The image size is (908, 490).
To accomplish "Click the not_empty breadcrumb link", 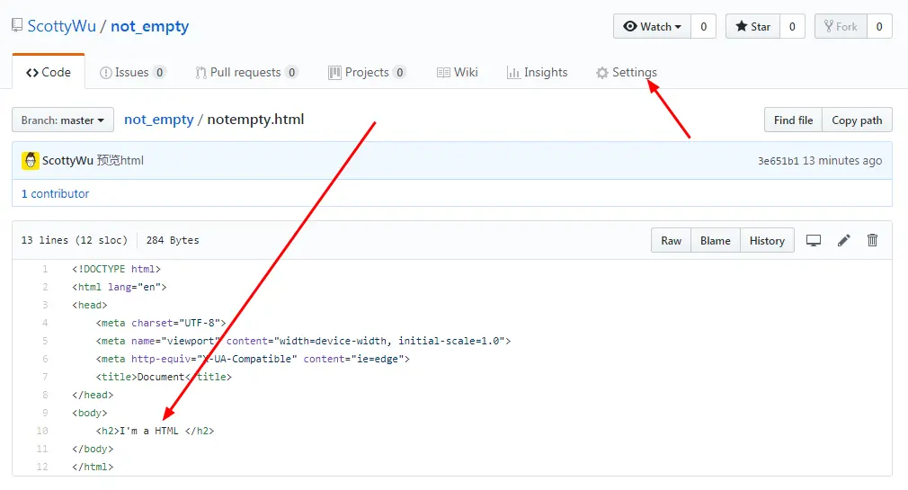I will click(x=158, y=120).
